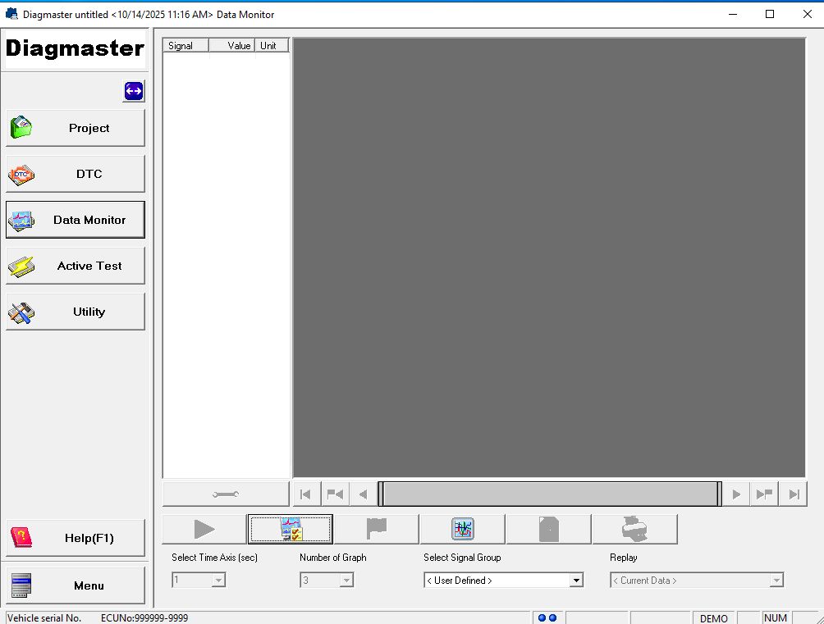Switch to Data Monitor mode
The height and width of the screenshot is (624, 824).
(x=75, y=219)
